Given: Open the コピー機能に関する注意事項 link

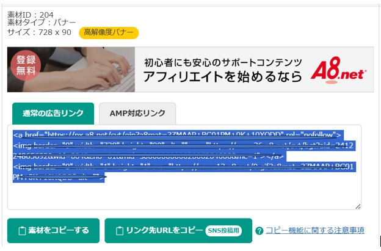Looking at the screenshot, I should click(315, 230).
